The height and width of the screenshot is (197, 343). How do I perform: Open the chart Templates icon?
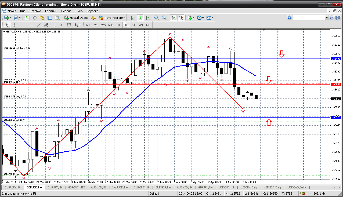(208, 18)
